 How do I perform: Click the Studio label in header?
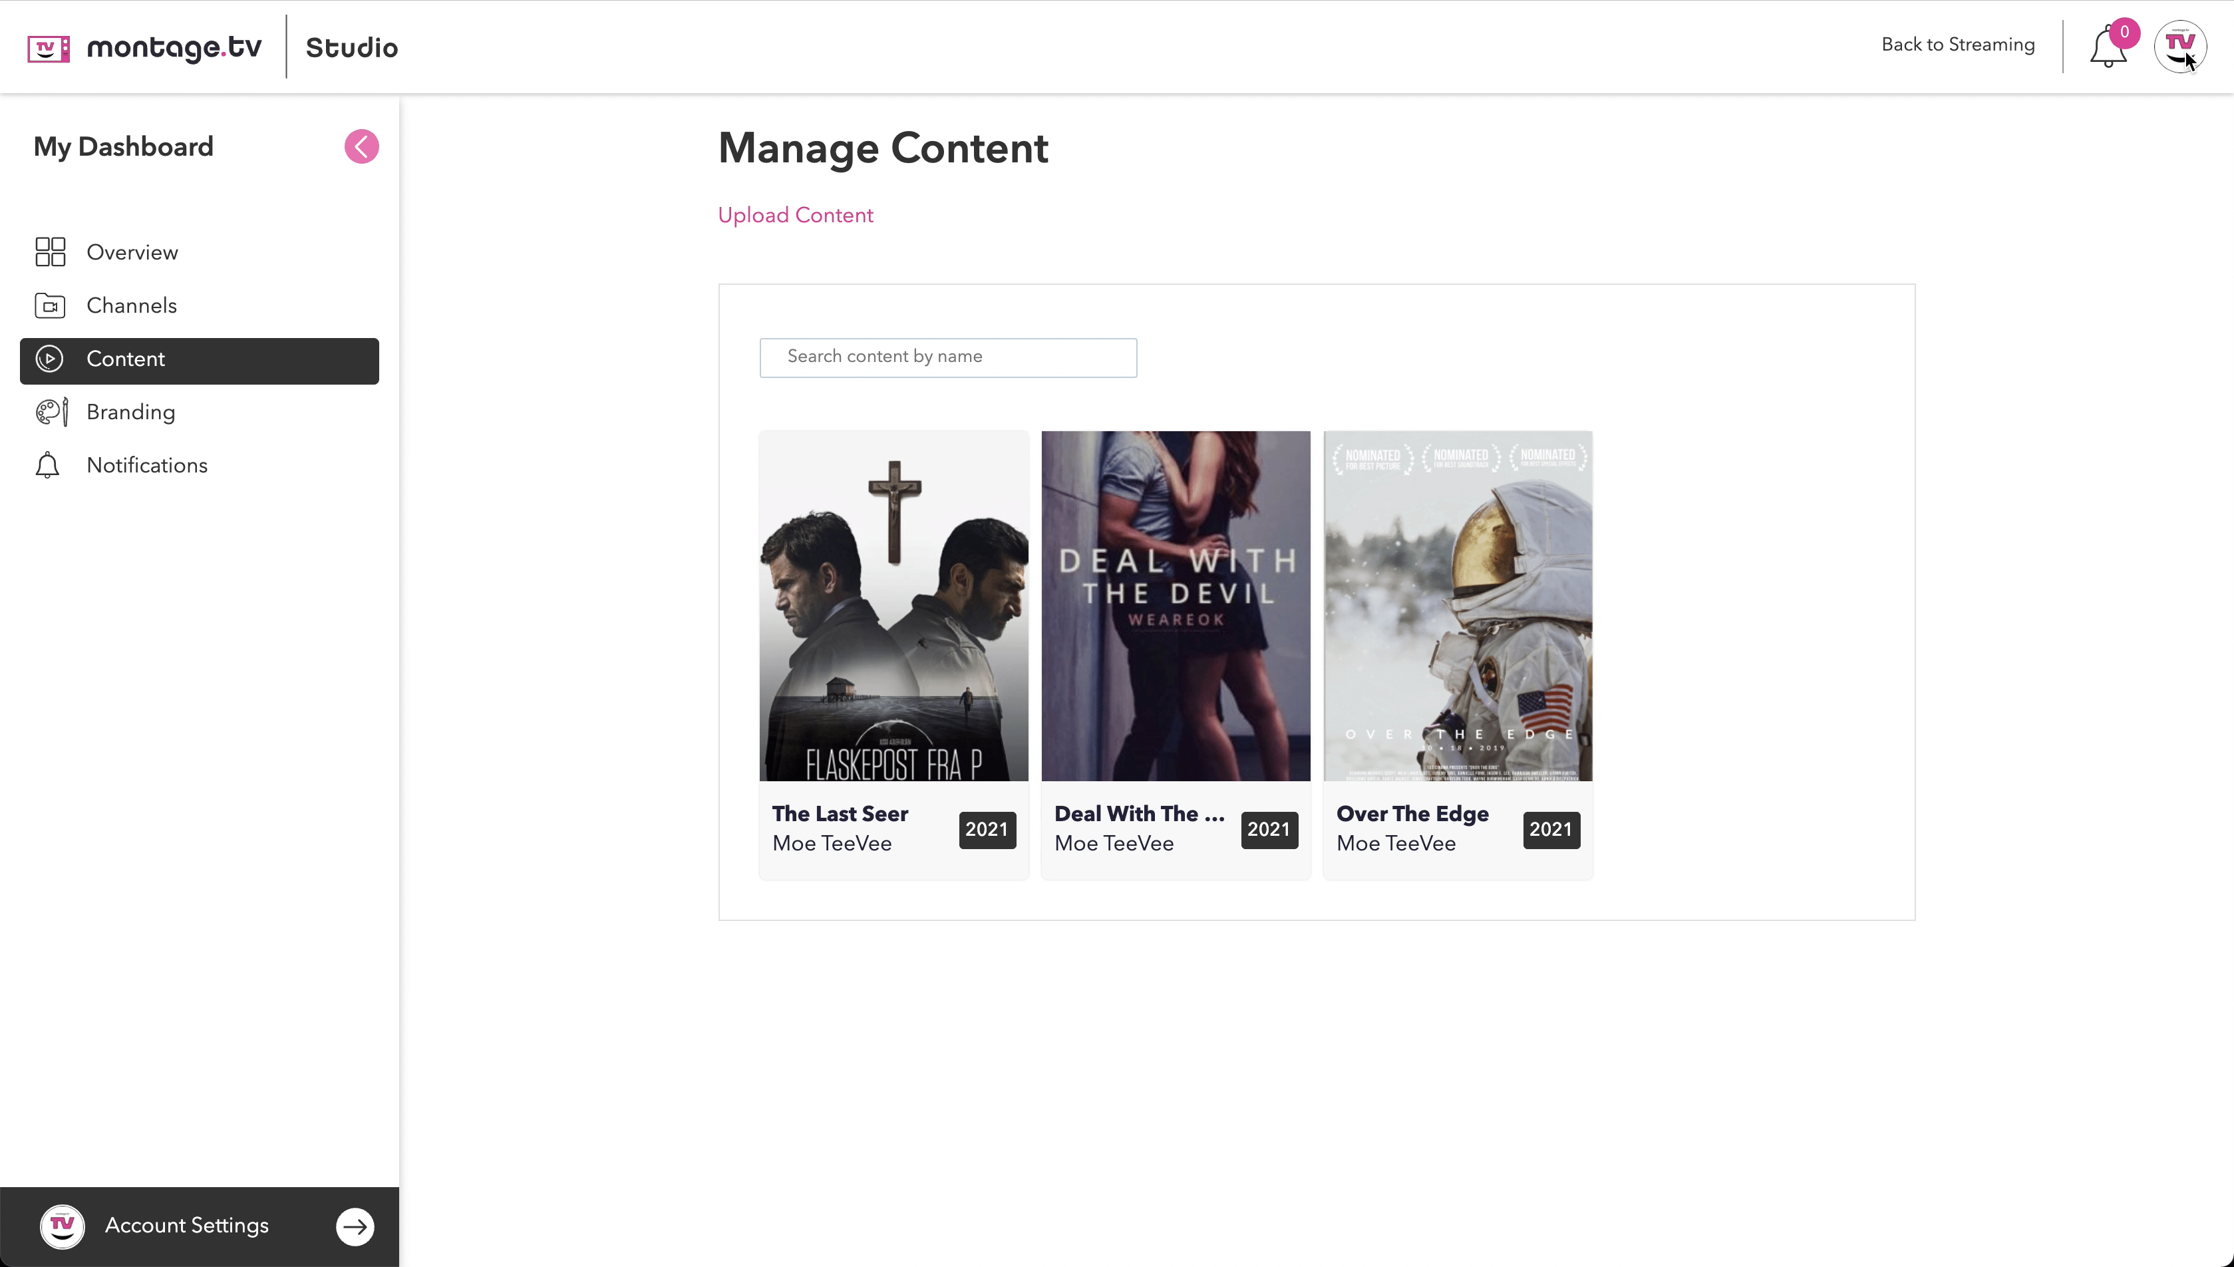351,48
